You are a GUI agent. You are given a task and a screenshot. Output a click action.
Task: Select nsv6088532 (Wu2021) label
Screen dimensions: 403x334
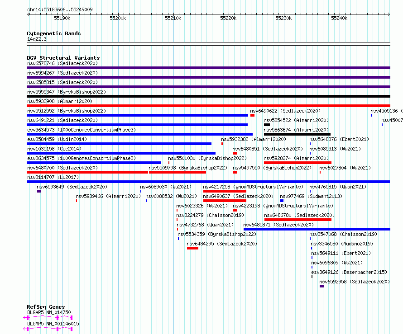click(171, 196)
